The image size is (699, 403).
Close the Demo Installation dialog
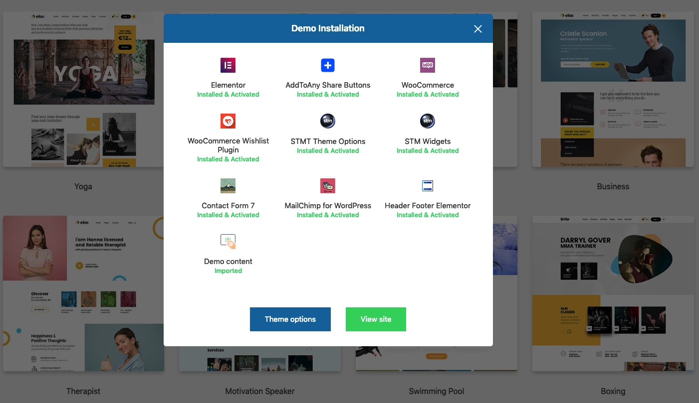[x=478, y=29]
